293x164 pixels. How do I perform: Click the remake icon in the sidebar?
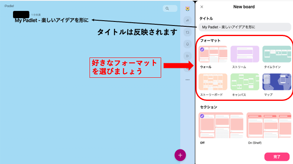187,32
